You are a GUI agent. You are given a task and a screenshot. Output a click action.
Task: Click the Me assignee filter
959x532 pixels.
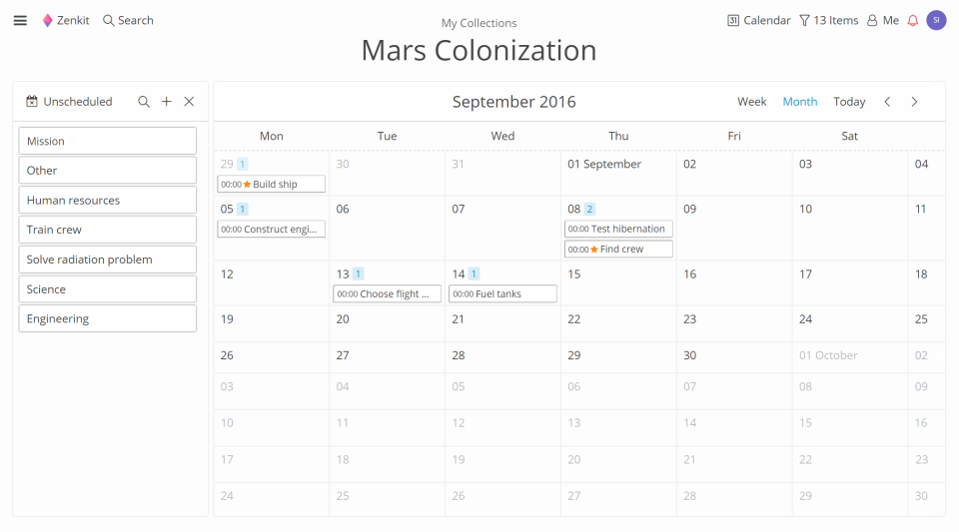[882, 20]
